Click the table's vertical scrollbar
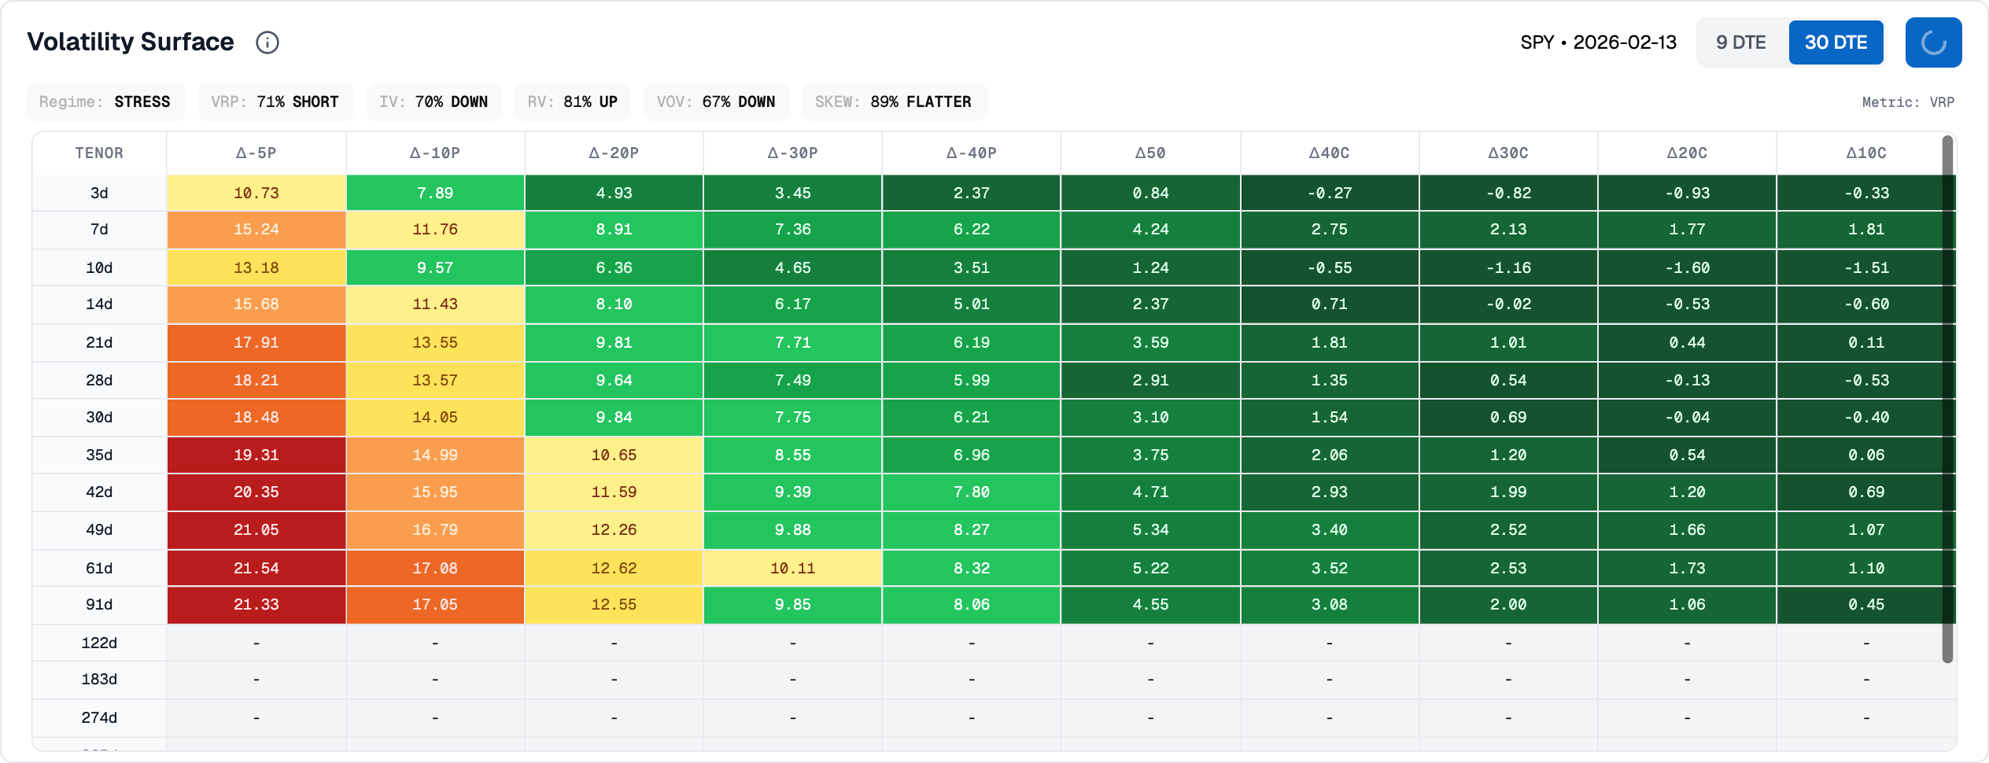Screen dimensions: 1989x763 [1947, 393]
